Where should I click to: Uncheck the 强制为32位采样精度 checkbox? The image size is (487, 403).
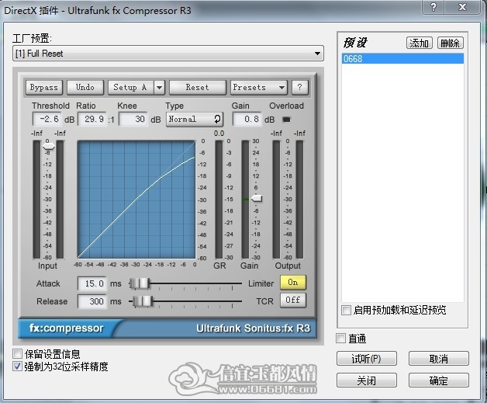click(17, 367)
